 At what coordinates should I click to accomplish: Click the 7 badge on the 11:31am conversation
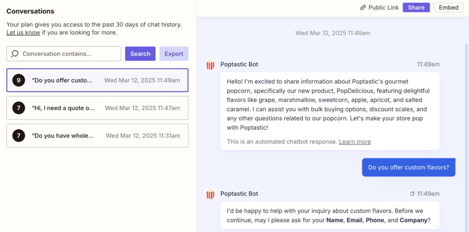[18, 136]
